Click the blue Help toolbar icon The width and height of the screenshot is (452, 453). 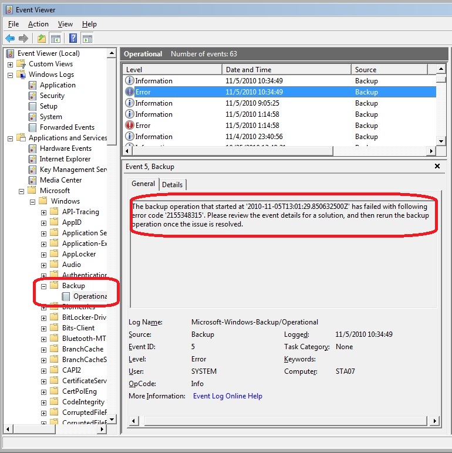click(73, 39)
